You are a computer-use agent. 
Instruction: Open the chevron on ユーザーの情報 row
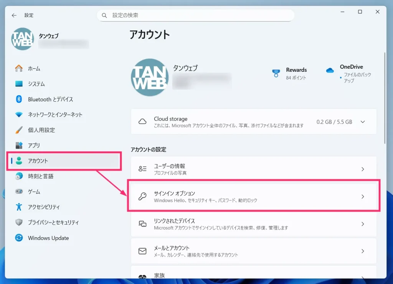[x=363, y=169]
